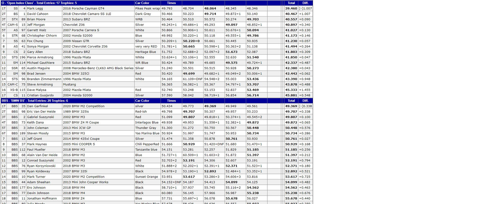Click Paul Mueller's name
The image size is (489, 204).
pyautogui.click(x=37, y=150)
